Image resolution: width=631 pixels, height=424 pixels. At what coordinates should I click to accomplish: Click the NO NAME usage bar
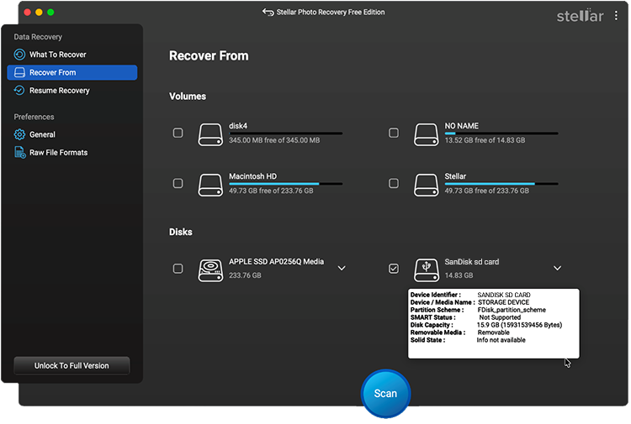click(501, 133)
